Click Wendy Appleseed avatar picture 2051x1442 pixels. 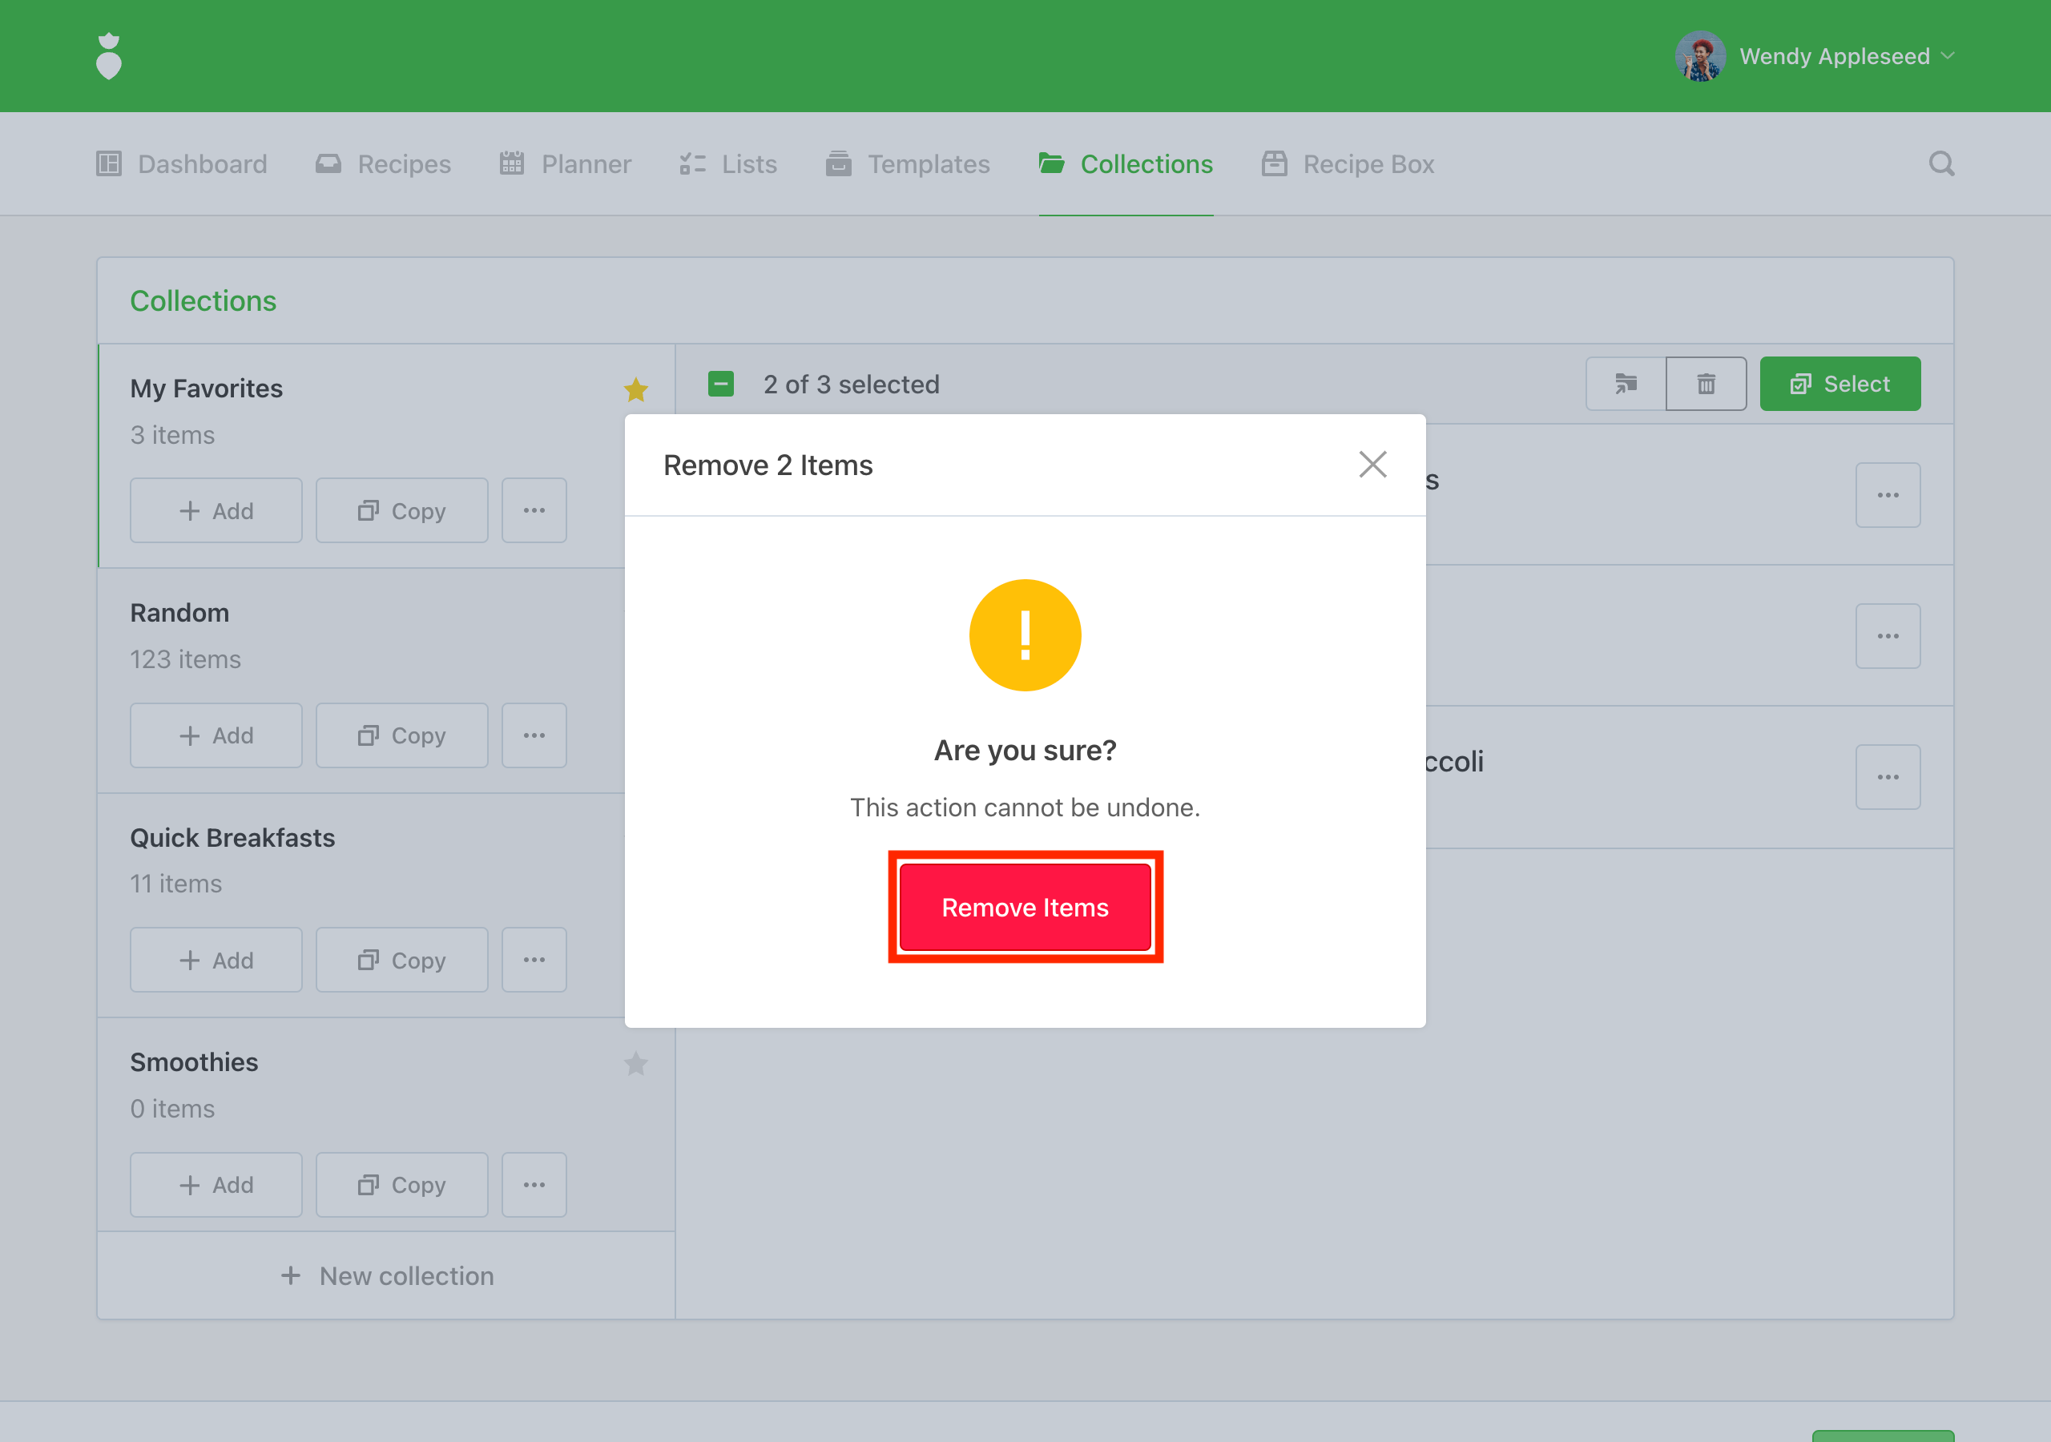[1699, 56]
